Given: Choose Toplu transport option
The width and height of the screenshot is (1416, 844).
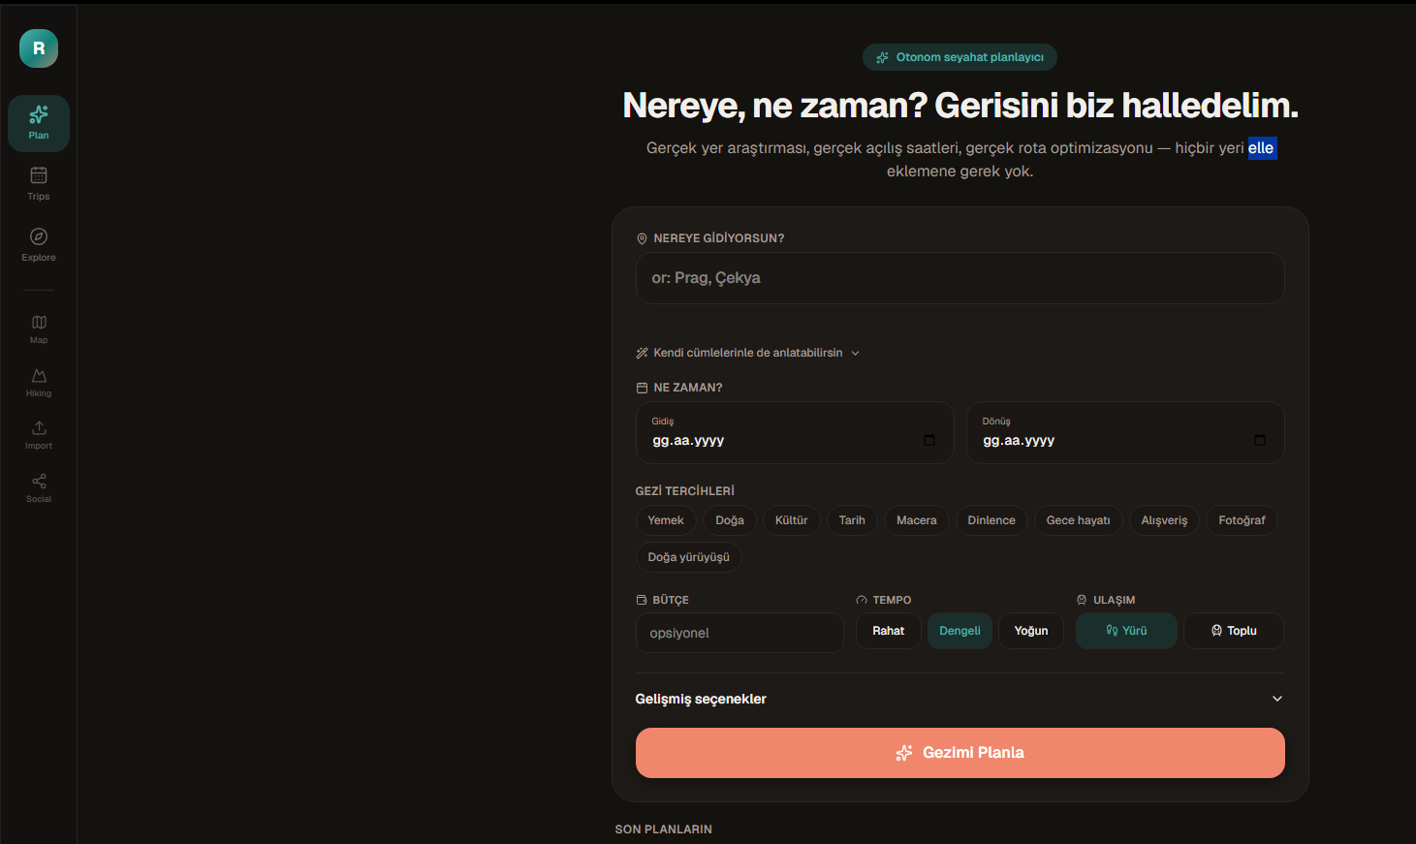Looking at the screenshot, I should point(1234,631).
